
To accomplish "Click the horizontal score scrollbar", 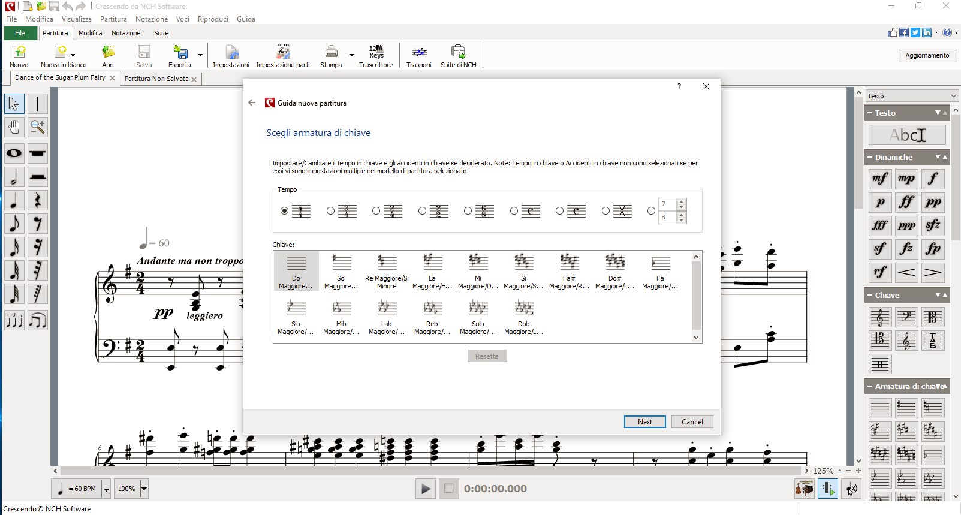I will click(x=430, y=471).
